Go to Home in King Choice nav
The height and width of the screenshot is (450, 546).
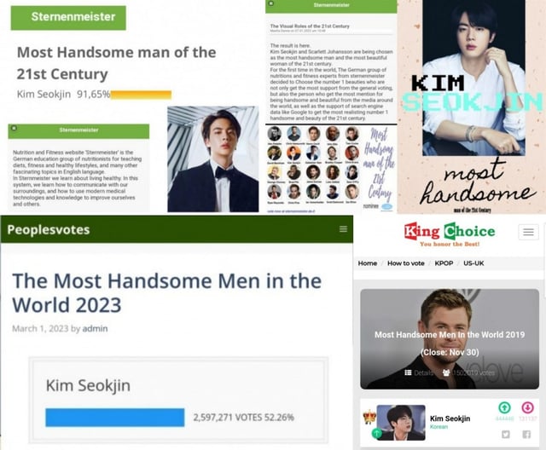[x=368, y=263]
